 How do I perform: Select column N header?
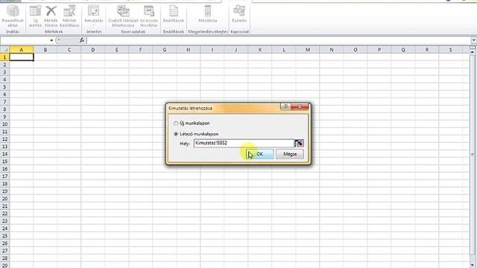(x=331, y=50)
